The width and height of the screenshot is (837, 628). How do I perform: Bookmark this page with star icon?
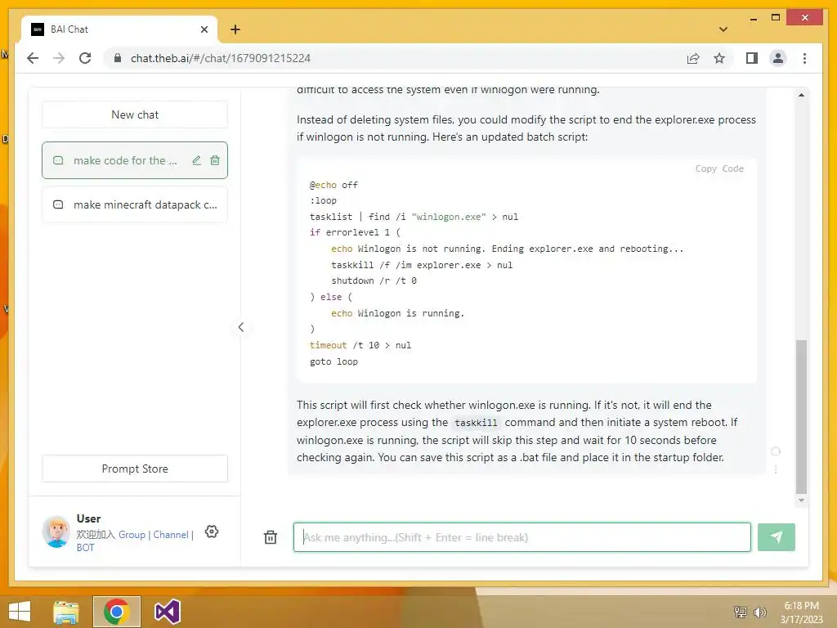[x=719, y=58]
